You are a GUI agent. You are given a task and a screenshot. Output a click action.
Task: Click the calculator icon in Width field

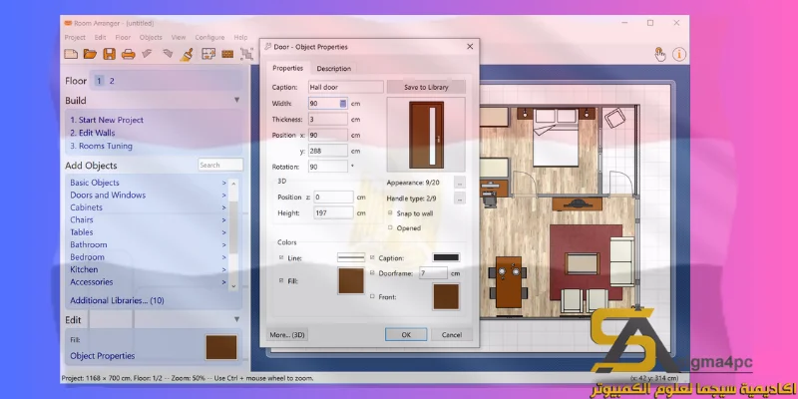pyautogui.click(x=343, y=104)
